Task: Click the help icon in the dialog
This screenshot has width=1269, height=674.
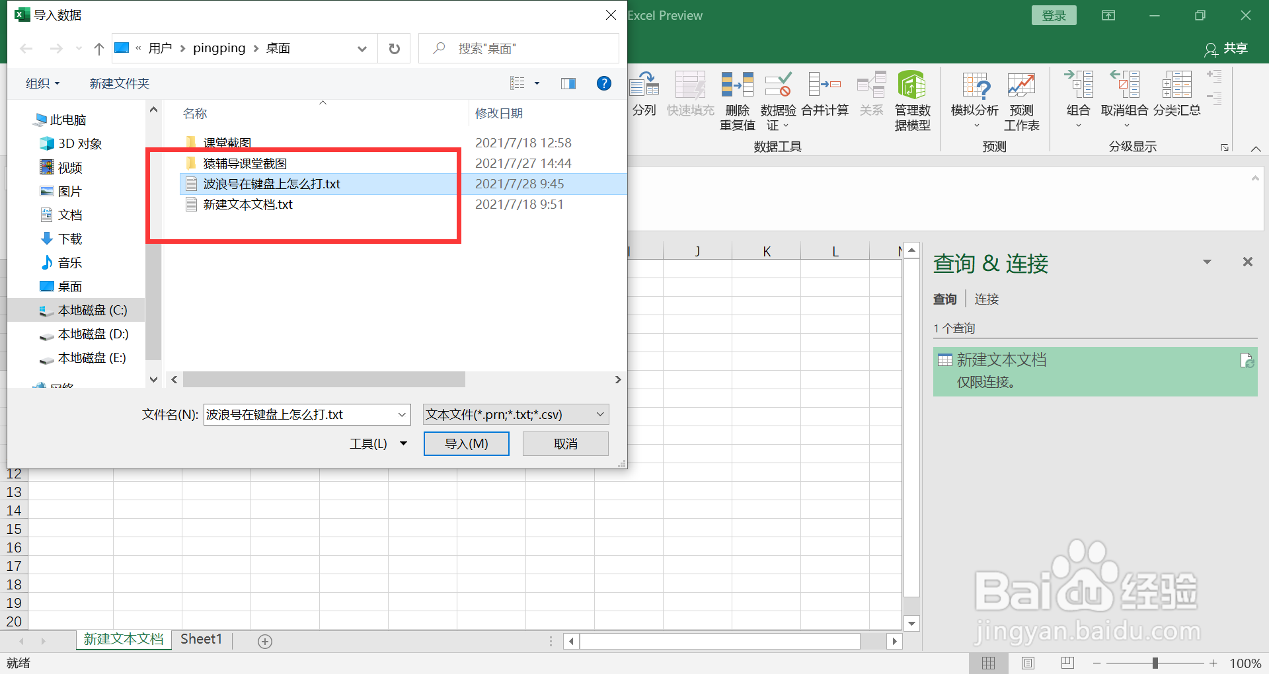Action: (603, 83)
